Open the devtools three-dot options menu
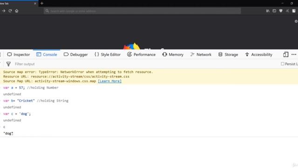This screenshot has width=298, height=168. pyautogui.click(x=294, y=55)
